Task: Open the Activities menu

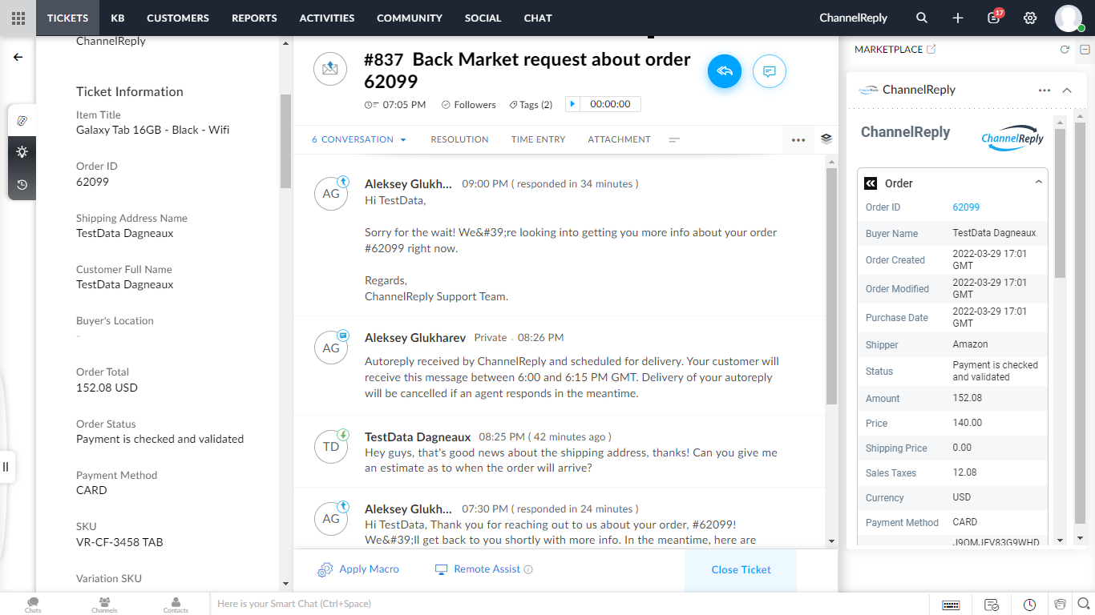Action: point(327,18)
